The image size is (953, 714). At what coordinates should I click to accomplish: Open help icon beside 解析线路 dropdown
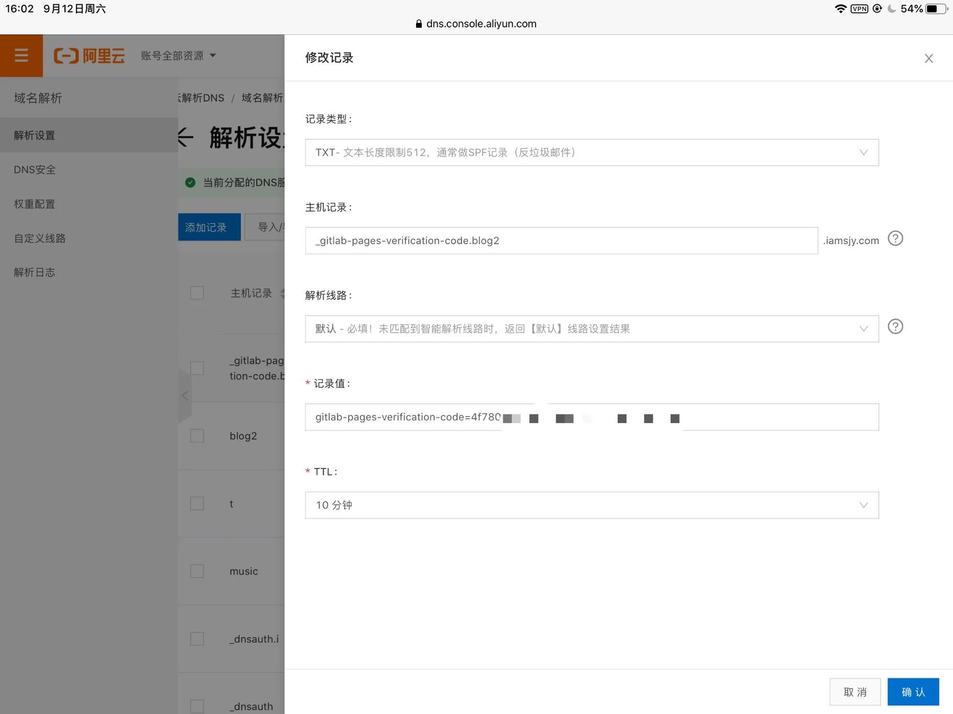tap(895, 327)
